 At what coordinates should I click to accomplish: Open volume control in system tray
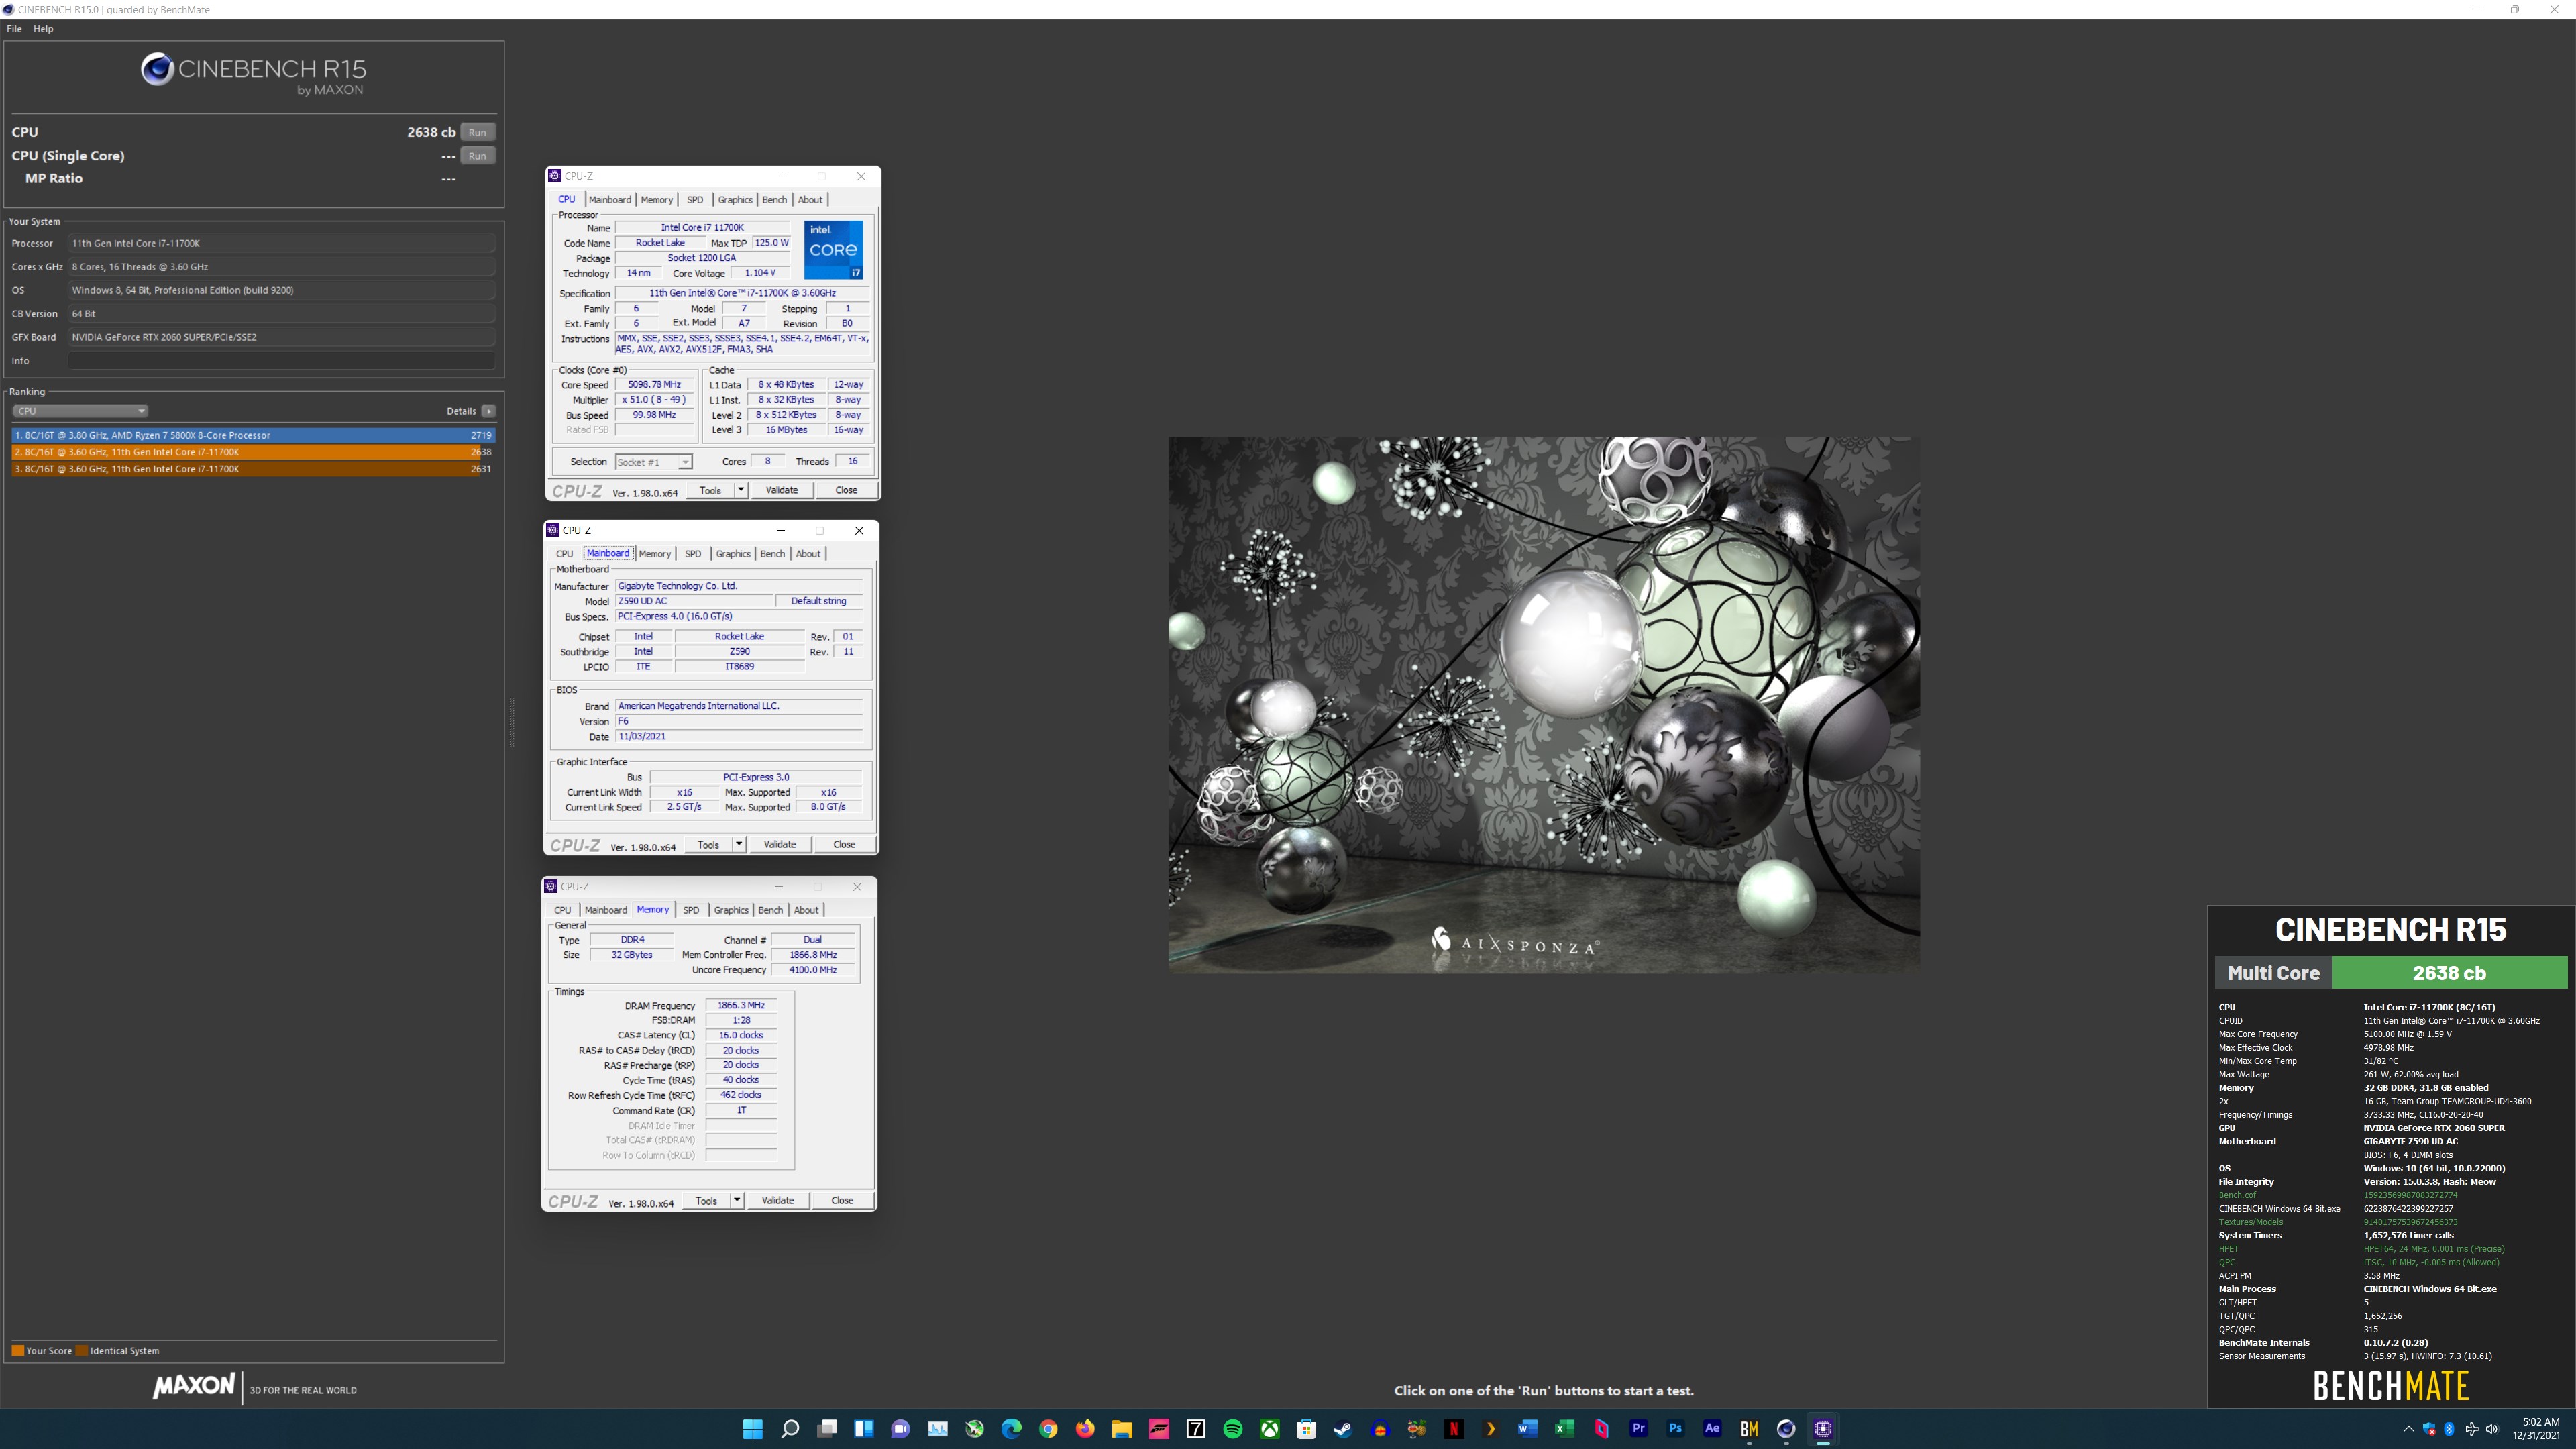click(x=2492, y=1429)
